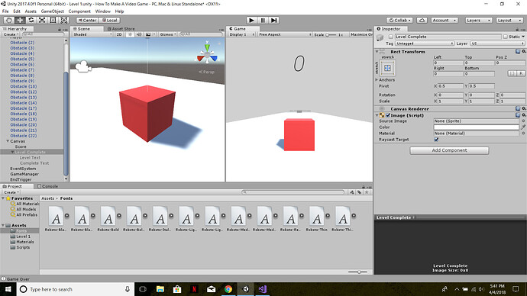Select the Rect Transform tool

(x=53, y=20)
